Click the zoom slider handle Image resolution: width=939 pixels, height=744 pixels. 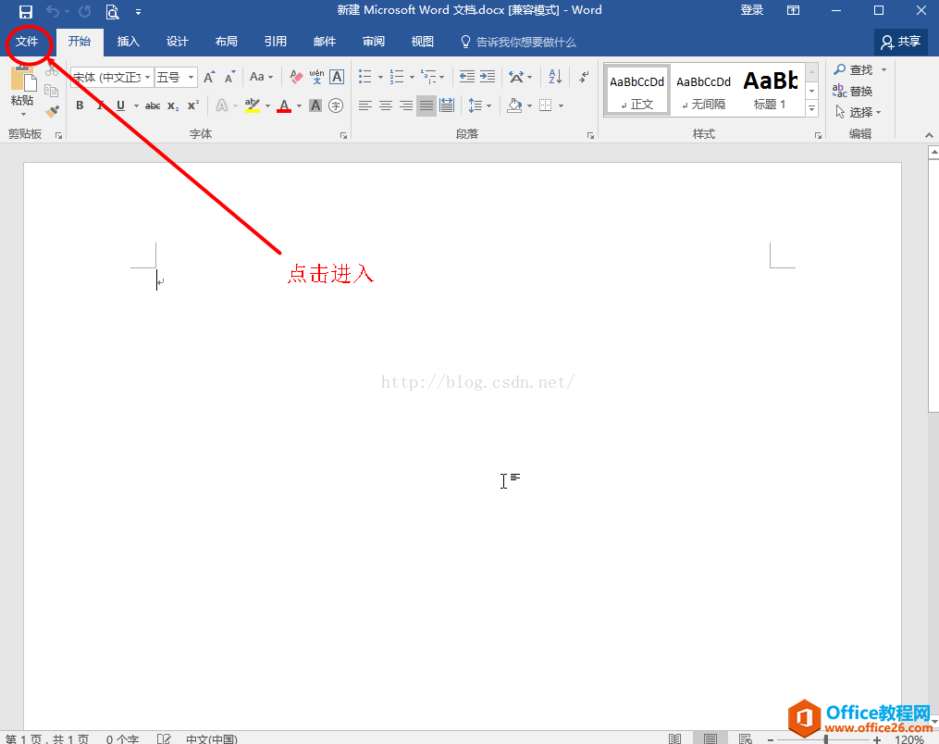(x=826, y=739)
